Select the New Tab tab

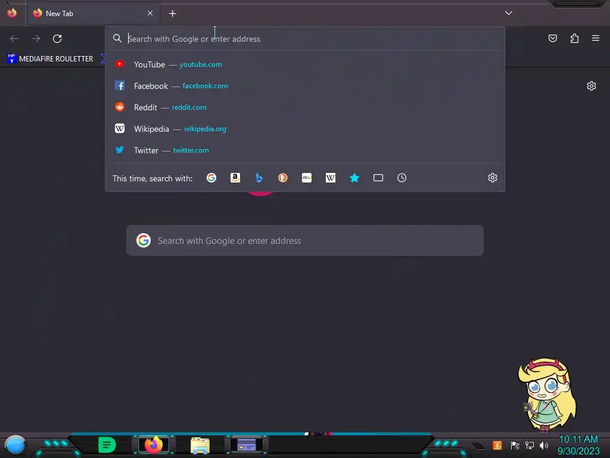tap(93, 13)
